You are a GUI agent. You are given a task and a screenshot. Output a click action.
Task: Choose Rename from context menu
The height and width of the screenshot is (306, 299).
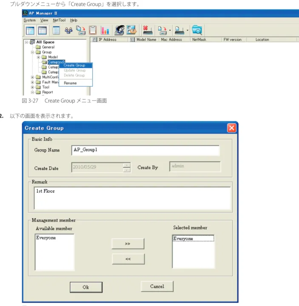[76, 83]
